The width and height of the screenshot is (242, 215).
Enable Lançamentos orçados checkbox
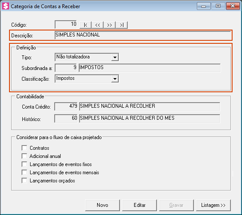point(24,181)
